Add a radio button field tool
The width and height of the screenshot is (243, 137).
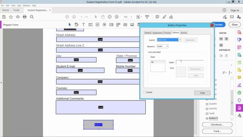tap(104, 24)
